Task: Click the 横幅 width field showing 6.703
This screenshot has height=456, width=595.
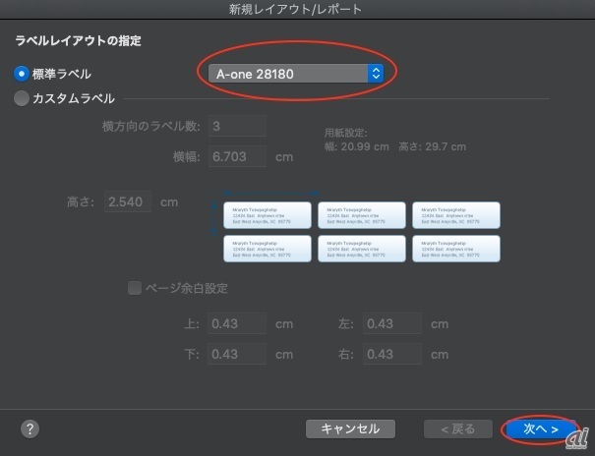Action: [x=237, y=156]
